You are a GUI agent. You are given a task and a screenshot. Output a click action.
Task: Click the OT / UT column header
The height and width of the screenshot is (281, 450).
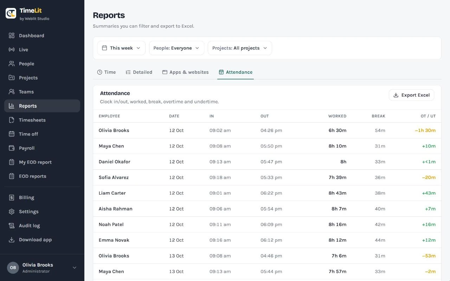pyautogui.click(x=428, y=116)
